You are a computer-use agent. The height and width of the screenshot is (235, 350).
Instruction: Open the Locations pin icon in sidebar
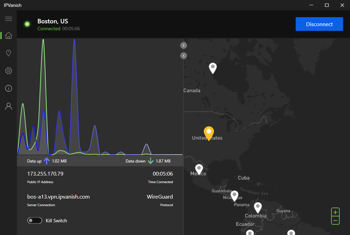coord(9,53)
